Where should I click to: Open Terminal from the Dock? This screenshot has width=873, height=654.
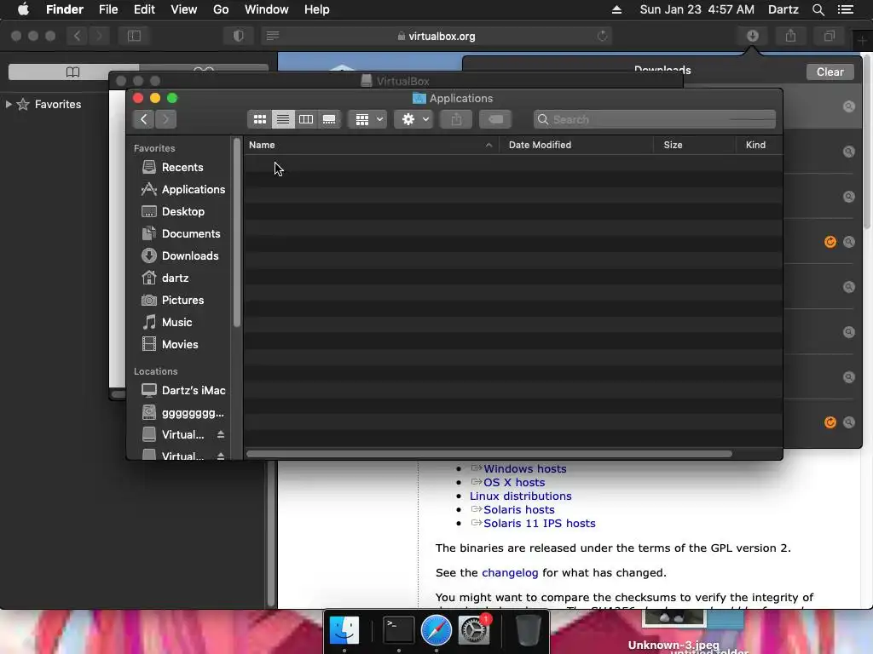click(x=399, y=631)
